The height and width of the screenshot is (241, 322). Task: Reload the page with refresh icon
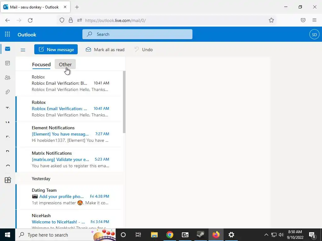(30, 20)
